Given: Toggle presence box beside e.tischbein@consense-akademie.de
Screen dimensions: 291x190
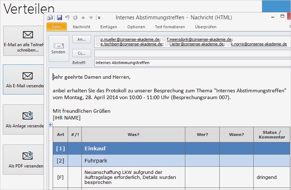Looking at the screenshot, I should click(x=98, y=44).
